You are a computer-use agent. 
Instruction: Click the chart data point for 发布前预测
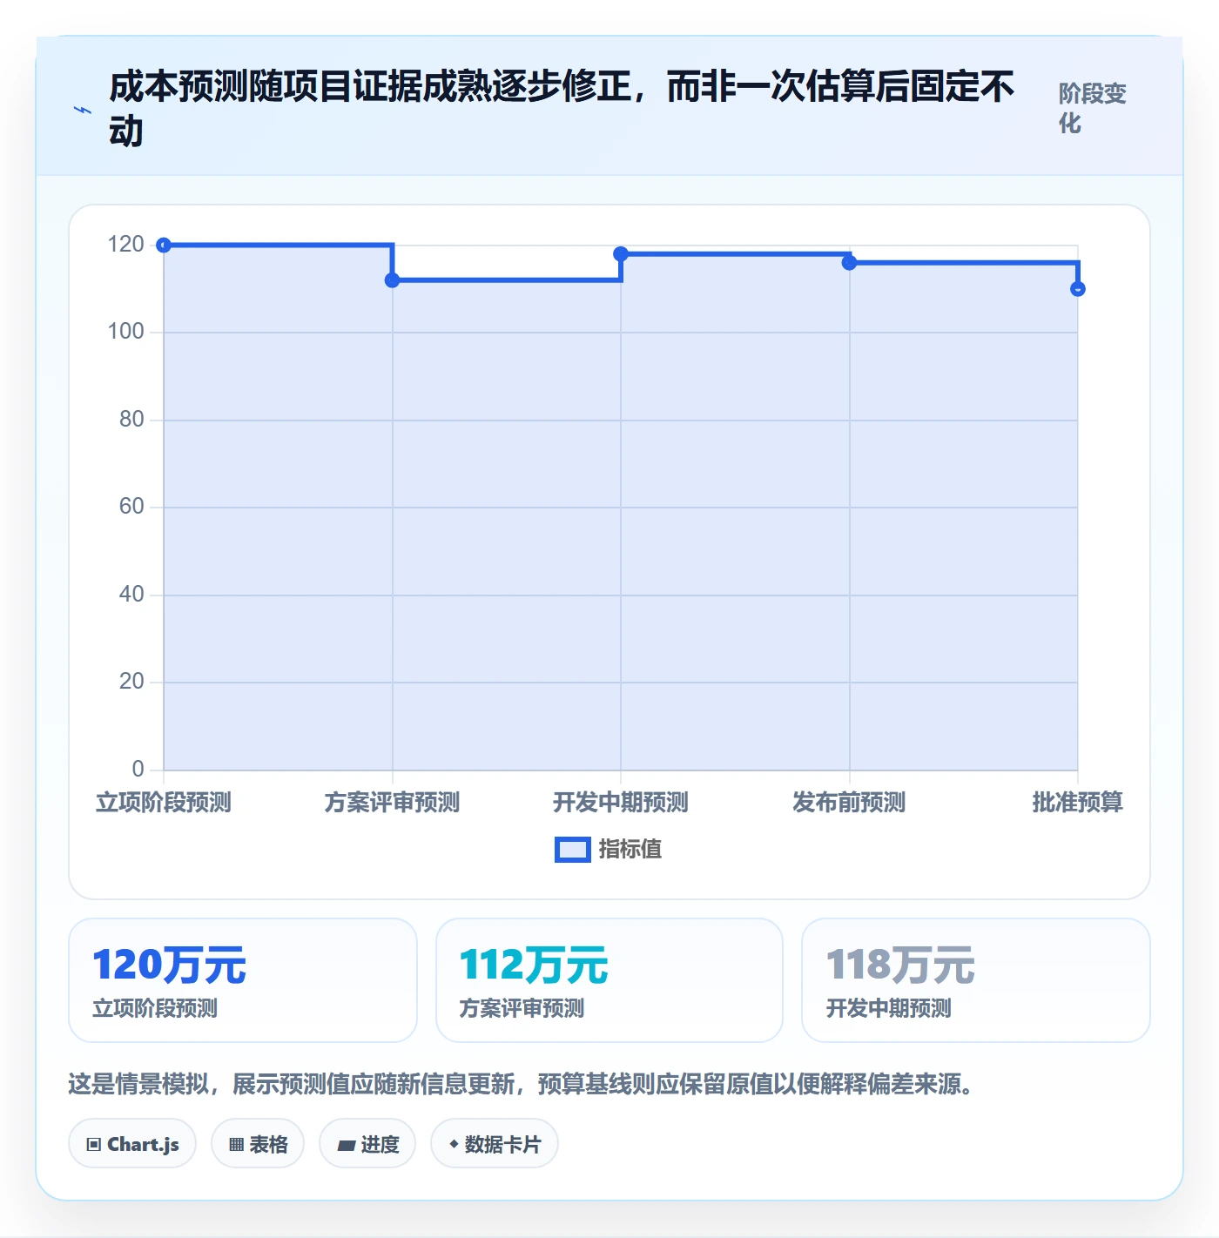[x=850, y=263]
